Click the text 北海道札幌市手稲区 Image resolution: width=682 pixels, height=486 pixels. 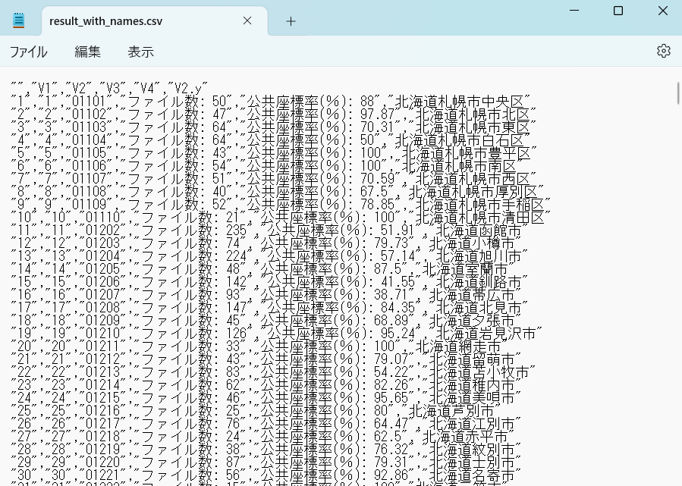pyautogui.click(x=479, y=205)
